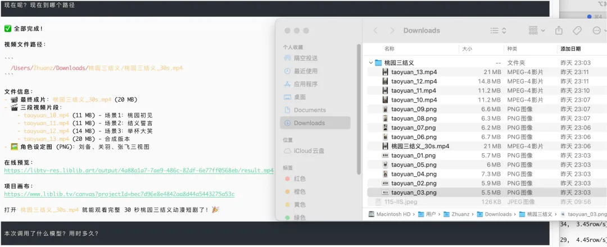Image resolution: width=607 pixels, height=247 pixels.
Task: Open the more actions dropdown chevron
Action: point(605,30)
